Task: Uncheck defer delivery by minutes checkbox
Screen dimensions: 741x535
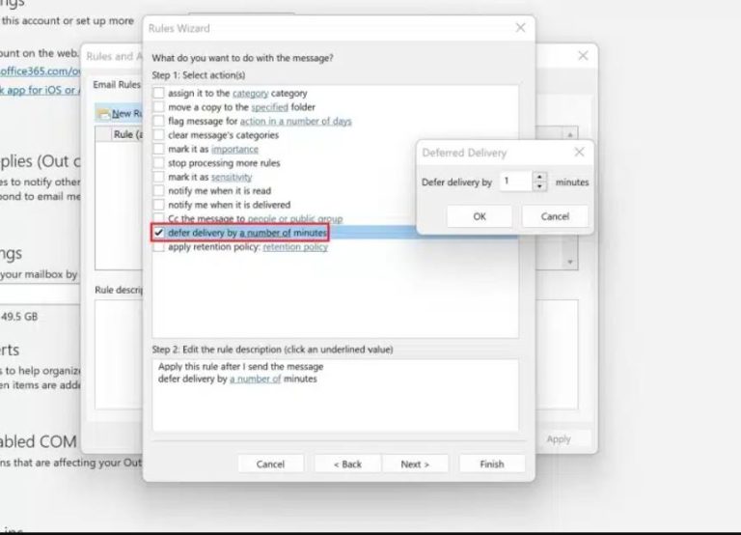Action: tap(158, 233)
